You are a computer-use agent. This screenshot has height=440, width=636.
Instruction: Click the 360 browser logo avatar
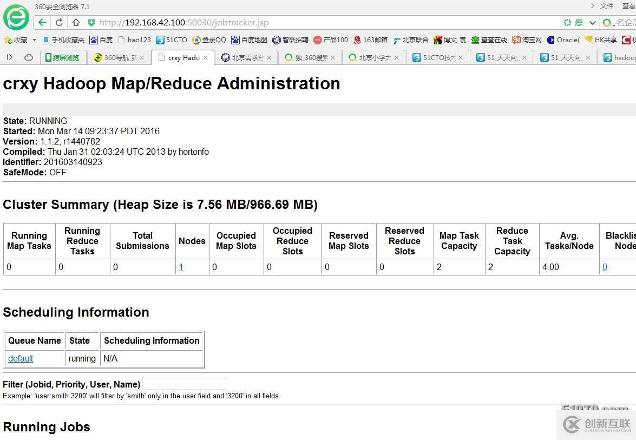[x=16, y=17]
